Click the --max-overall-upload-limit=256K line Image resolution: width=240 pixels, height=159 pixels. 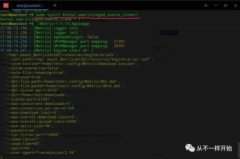pyautogui.click(x=42, y=121)
